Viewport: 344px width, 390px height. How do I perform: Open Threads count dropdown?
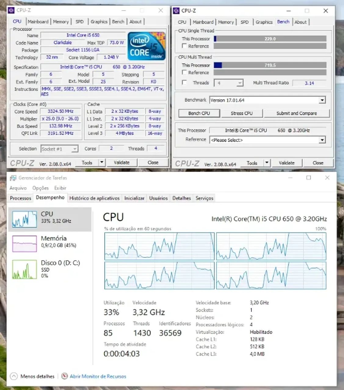coord(240,83)
